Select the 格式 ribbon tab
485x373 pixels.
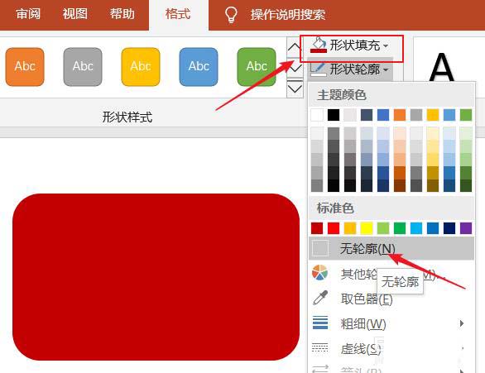click(178, 14)
